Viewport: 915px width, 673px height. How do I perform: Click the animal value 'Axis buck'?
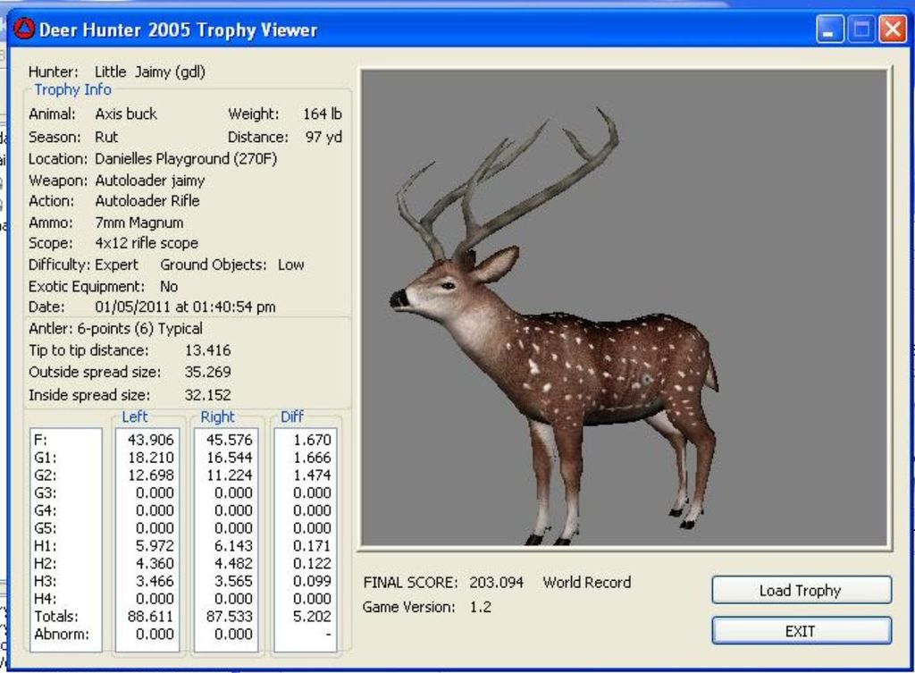pos(126,114)
